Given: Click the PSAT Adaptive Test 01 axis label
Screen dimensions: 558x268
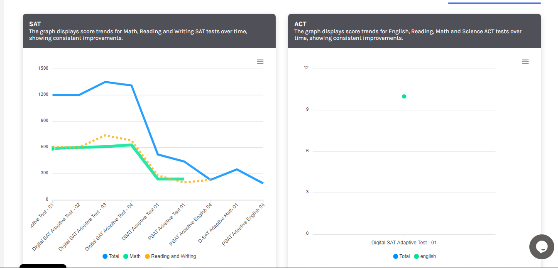Looking at the screenshot, I should coord(166,221).
